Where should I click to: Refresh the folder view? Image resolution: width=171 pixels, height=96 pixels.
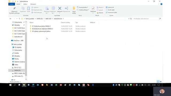pyautogui.click(x=131, y=19)
